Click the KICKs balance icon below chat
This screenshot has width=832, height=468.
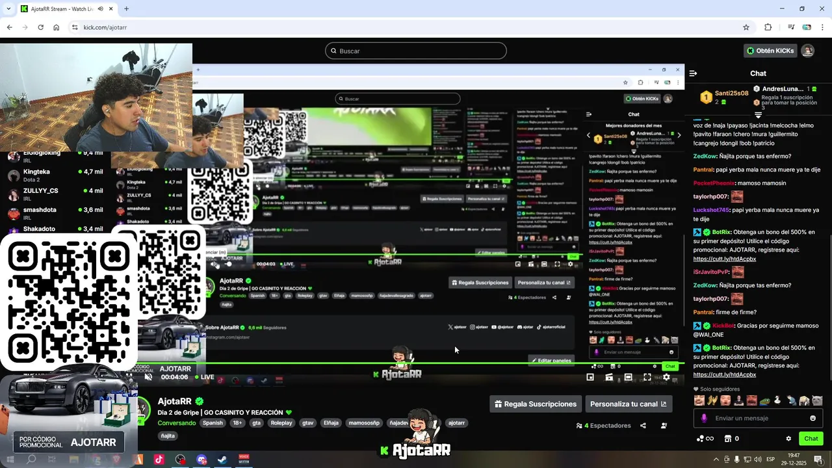tap(705, 439)
